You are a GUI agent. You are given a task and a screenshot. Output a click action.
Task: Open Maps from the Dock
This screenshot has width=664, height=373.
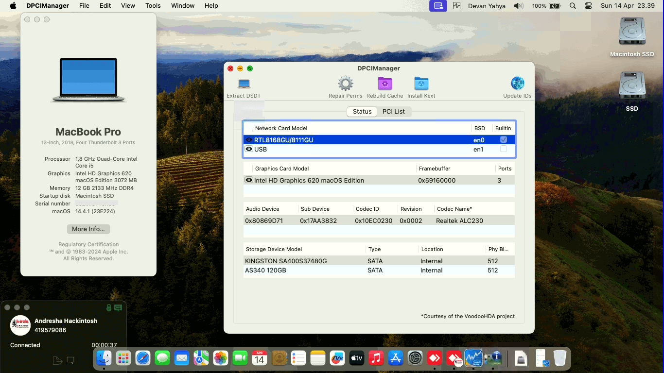[x=201, y=358]
